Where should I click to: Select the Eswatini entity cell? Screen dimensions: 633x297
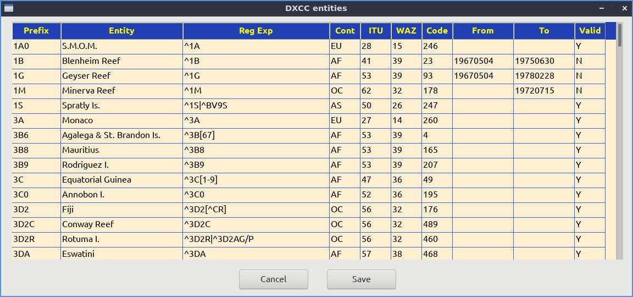click(x=121, y=254)
